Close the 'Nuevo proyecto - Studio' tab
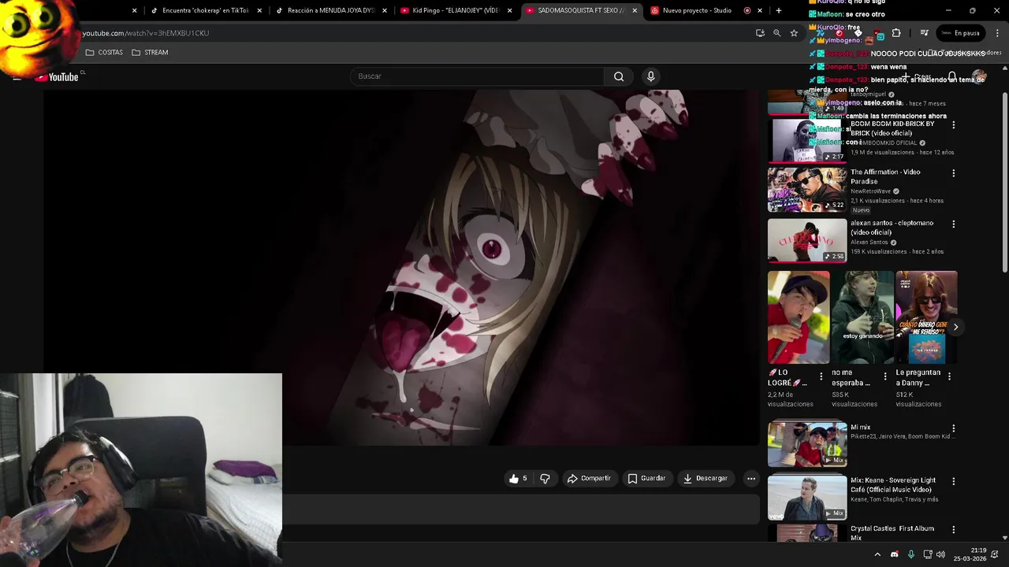 coord(760,10)
